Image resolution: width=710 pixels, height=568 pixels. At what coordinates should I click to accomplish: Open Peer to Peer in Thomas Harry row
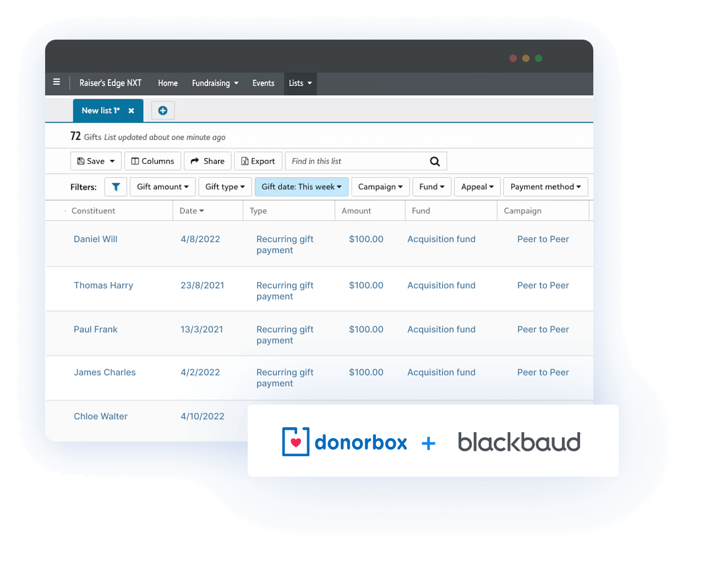click(543, 286)
